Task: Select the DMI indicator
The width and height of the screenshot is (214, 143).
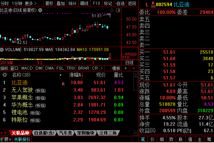Action: coord(39,68)
